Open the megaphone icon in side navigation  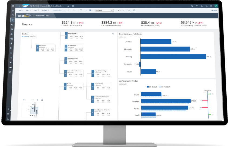click(12, 25)
